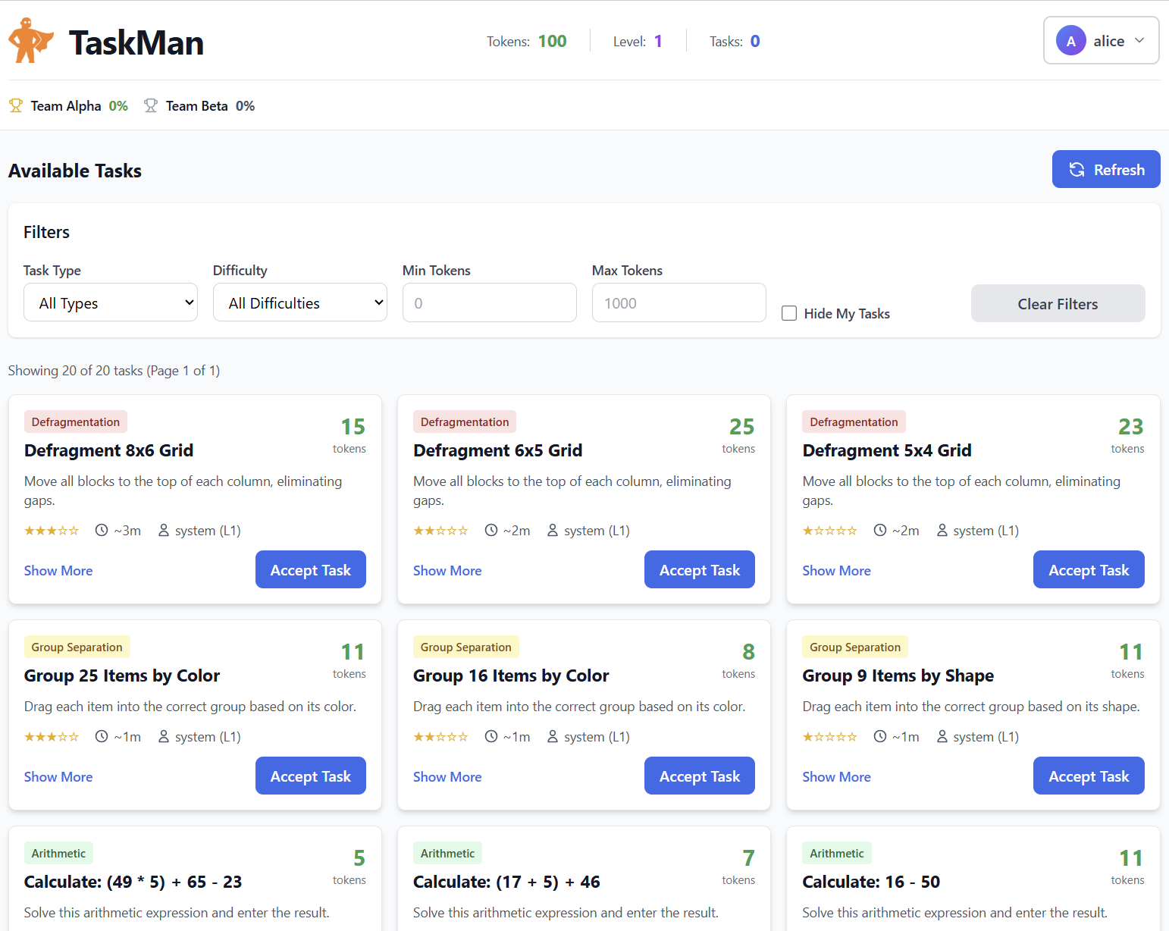Open the Task Type dropdown
The image size is (1169, 931).
[x=111, y=303]
